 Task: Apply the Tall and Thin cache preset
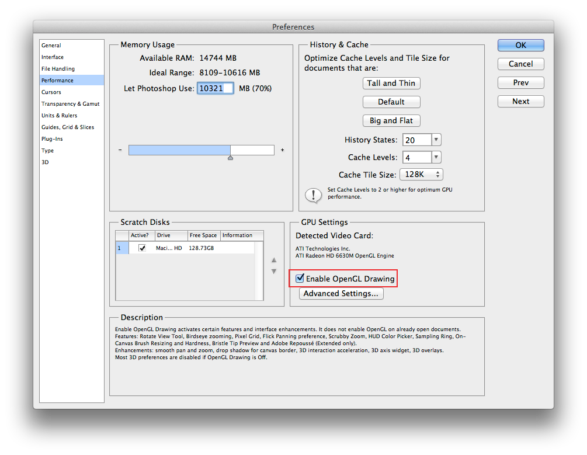pyautogui.click(x=391, y=83)
